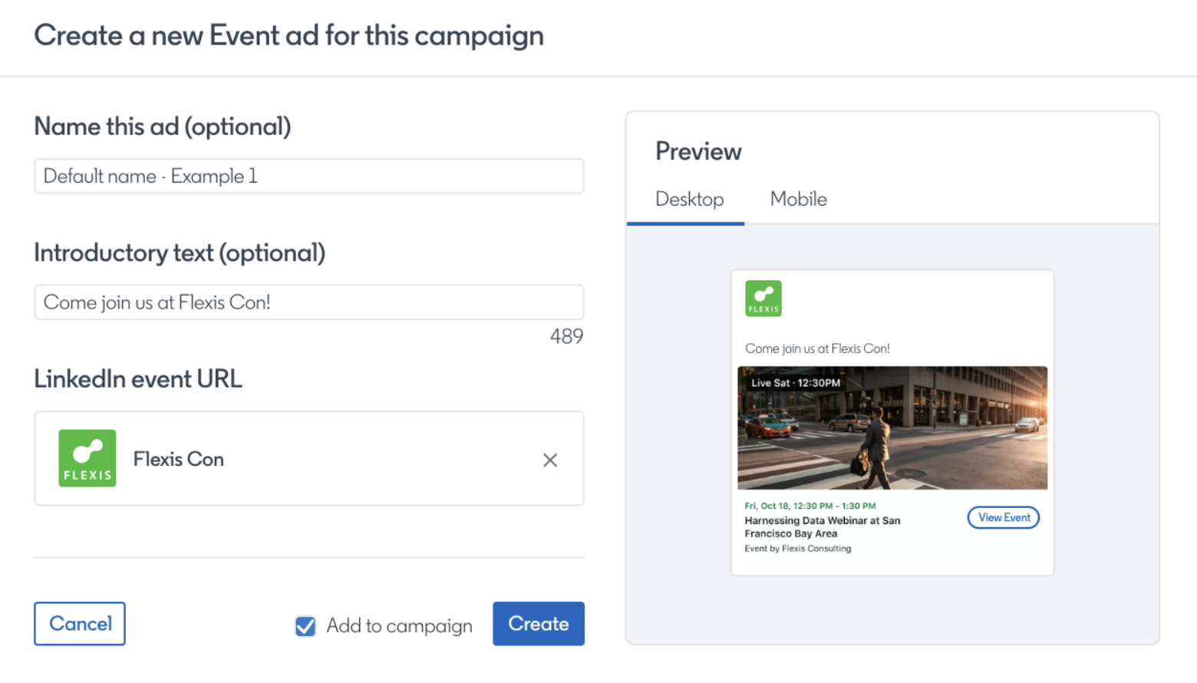Image resolution: width=1197 pixels, height=683 pixels.
Task: Switch to the Mobile preview tab
Action: tap(798, 200)
